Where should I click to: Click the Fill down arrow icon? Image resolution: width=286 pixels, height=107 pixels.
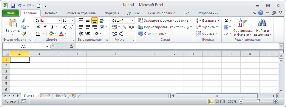pos(226,27)
